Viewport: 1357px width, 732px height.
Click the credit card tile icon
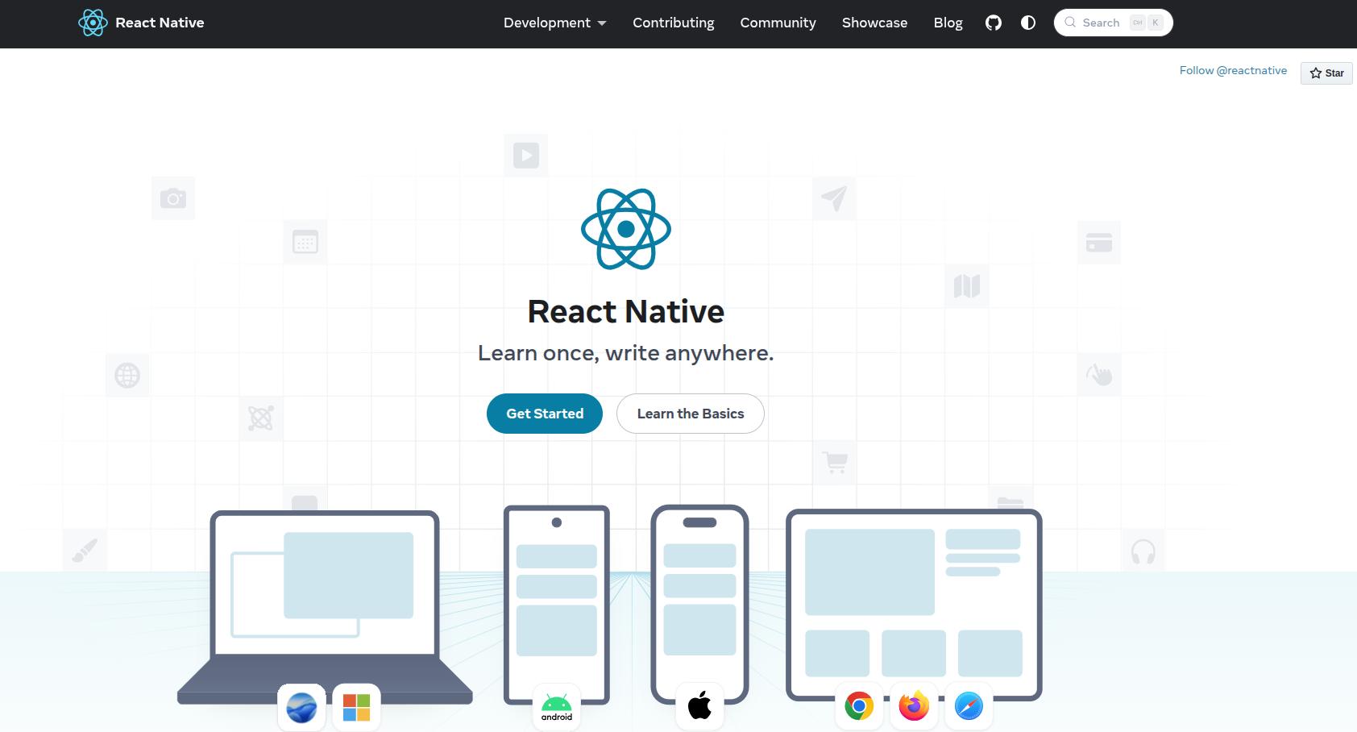[x=1099, y=242]
